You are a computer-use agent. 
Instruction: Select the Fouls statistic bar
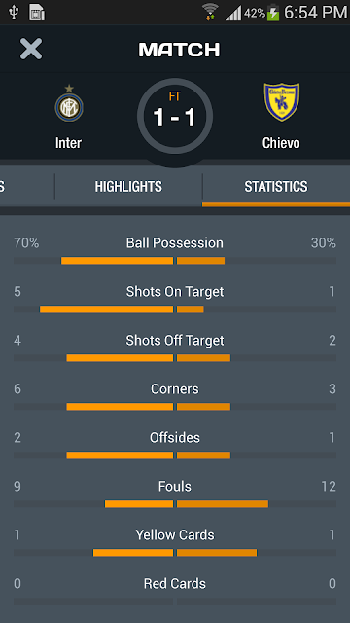(x=175, y=504)
